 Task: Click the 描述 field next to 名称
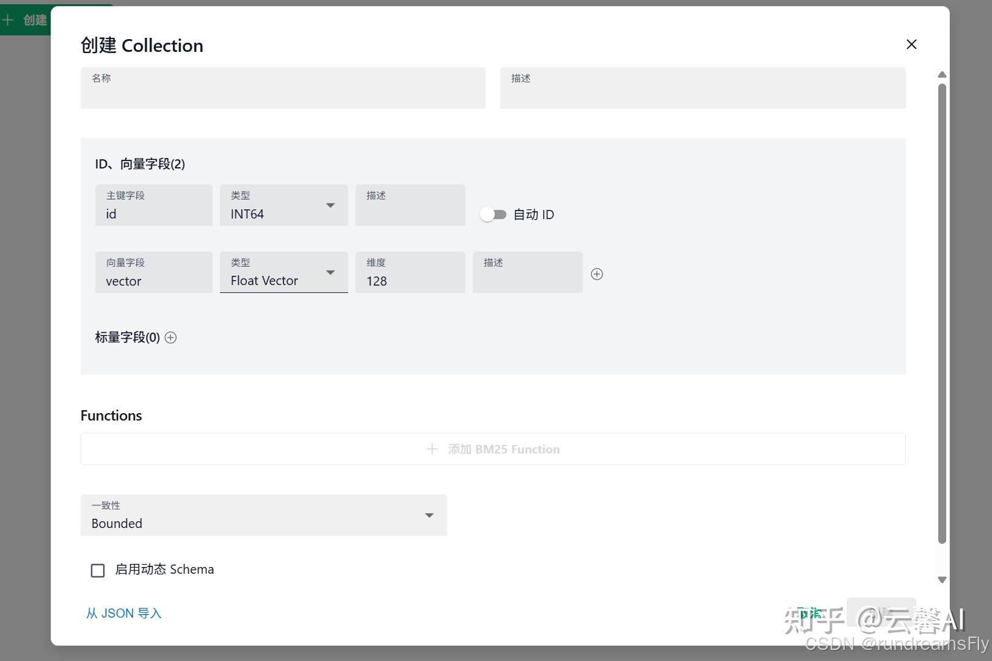pyautogui.click(x=702, y=92)
